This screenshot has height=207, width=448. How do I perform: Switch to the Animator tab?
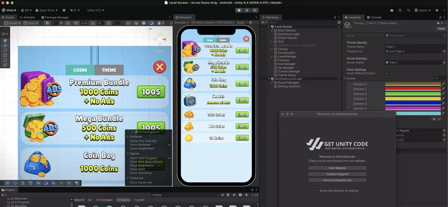click(x=28, y=17)
